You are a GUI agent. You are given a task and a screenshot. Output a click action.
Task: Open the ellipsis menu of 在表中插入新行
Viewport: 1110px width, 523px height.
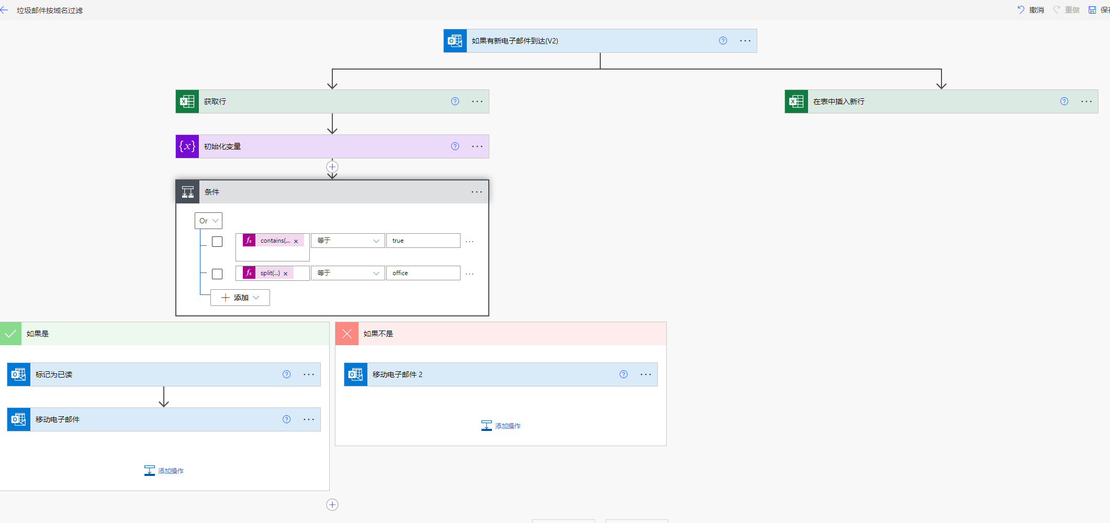[x=1086, y=101]
